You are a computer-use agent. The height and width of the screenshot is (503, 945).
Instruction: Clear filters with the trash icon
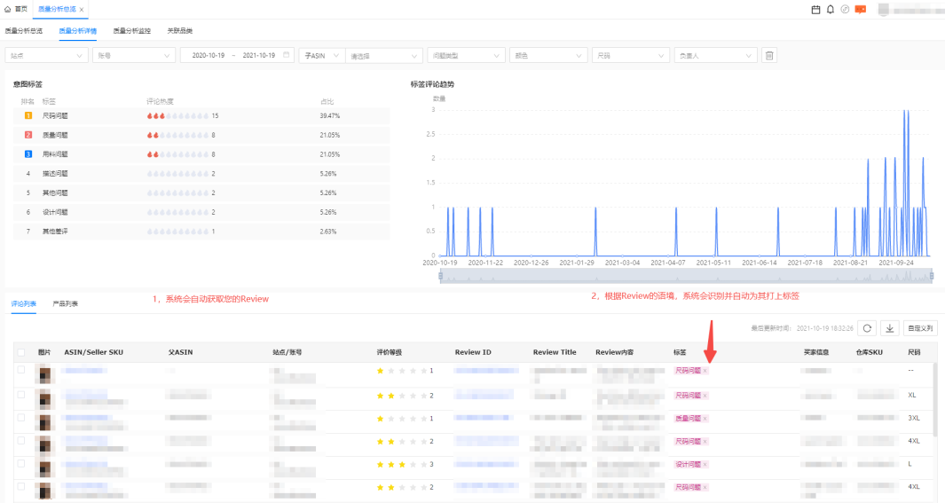pyautogui.click(x=769, y=55)
